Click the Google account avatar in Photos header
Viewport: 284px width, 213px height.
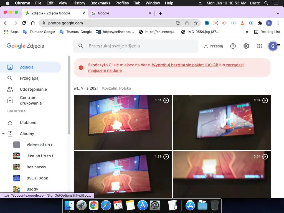coord(273,46)
